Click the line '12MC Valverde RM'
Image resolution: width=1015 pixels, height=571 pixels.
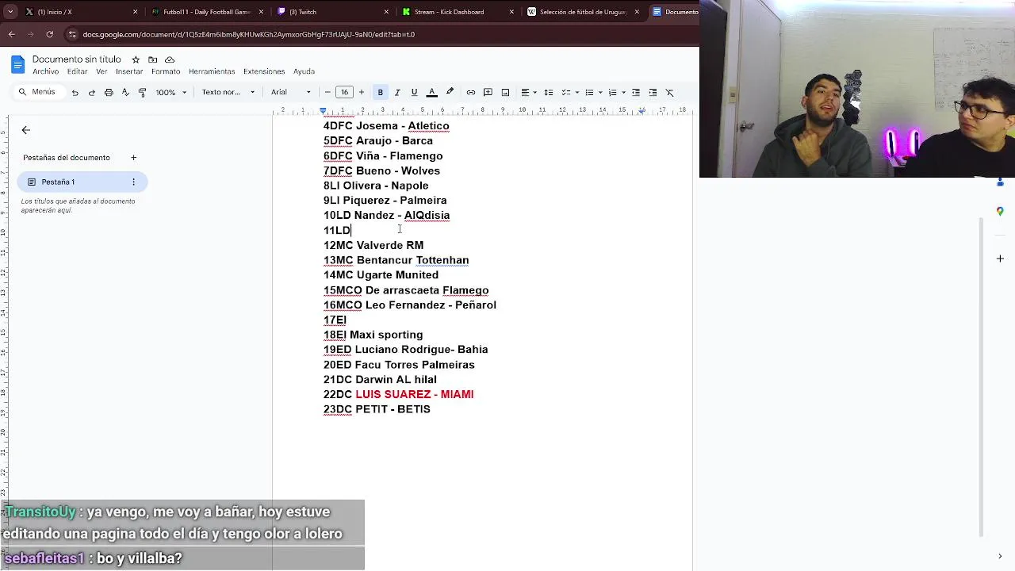click(x=373, y=245)
